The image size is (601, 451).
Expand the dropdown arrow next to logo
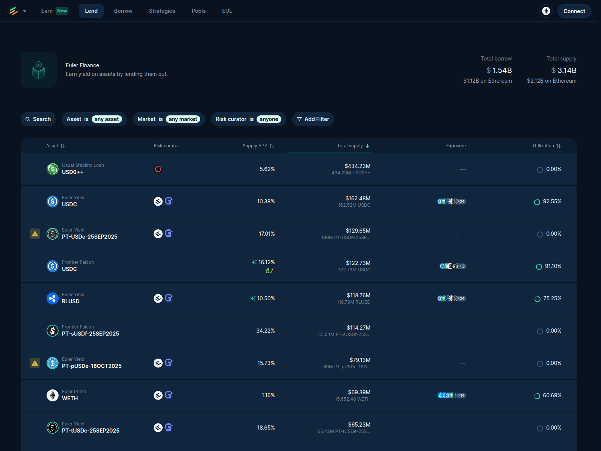[x=24, y=11]
